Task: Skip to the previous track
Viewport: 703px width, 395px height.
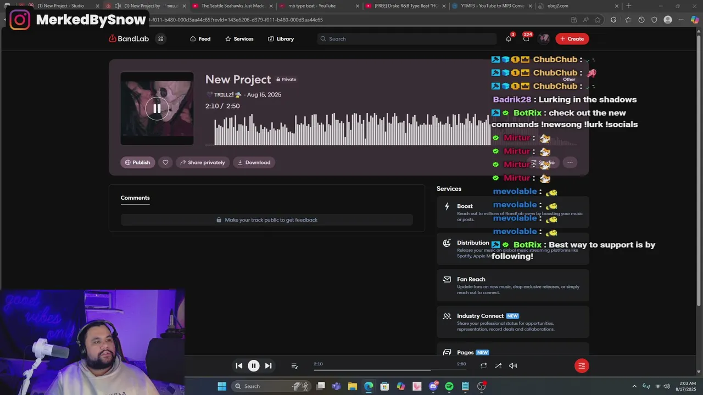Action: click(x=239, y=365)
